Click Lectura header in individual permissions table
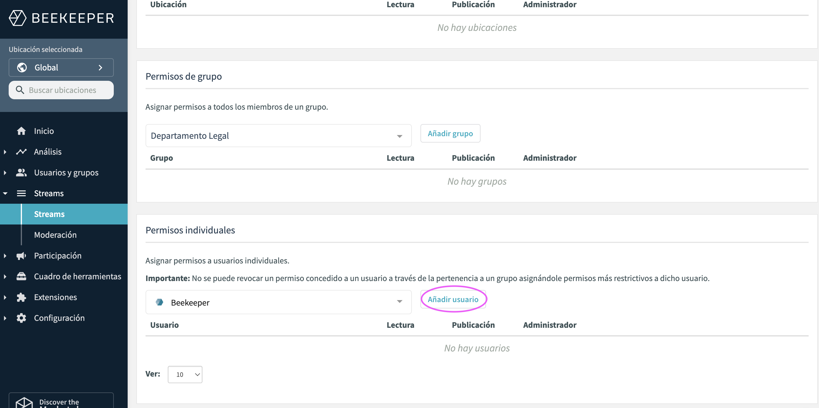Viewport: 819px width, 408px height. pos(400,325)
